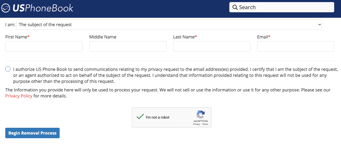
Task: Click the First Name field label
Action: [16, 37]
